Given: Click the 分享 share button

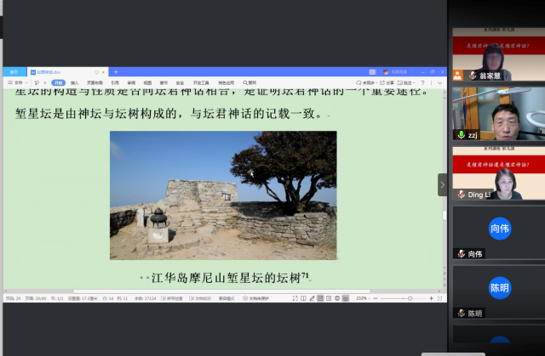Looking at the screenshot, I should (387, 83).
